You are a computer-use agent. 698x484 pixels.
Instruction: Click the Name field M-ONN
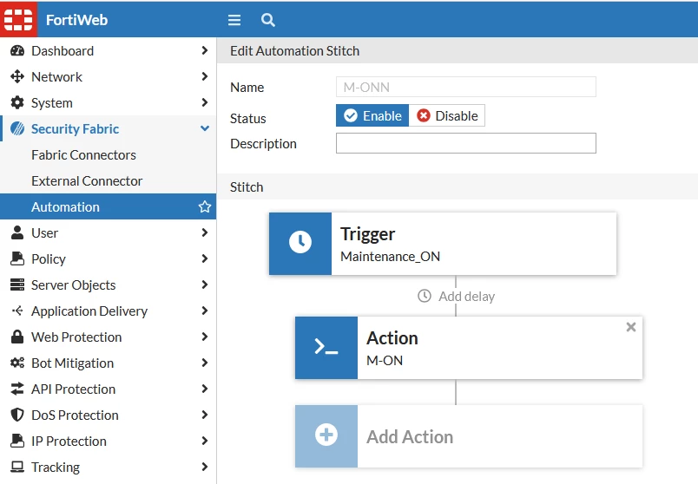(x=465, y=87)
